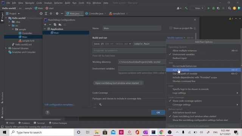Click Expand All icon in Project panel
The height and width of the screenshot is (136, 242).
(x=46, y=14)
